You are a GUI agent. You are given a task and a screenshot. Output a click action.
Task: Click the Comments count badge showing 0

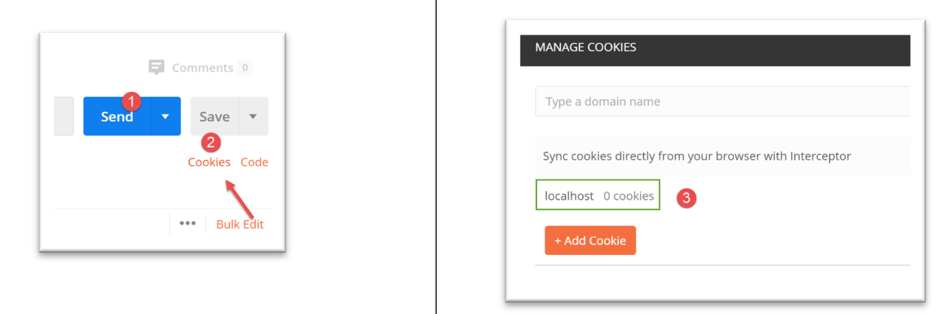(245, 67)
